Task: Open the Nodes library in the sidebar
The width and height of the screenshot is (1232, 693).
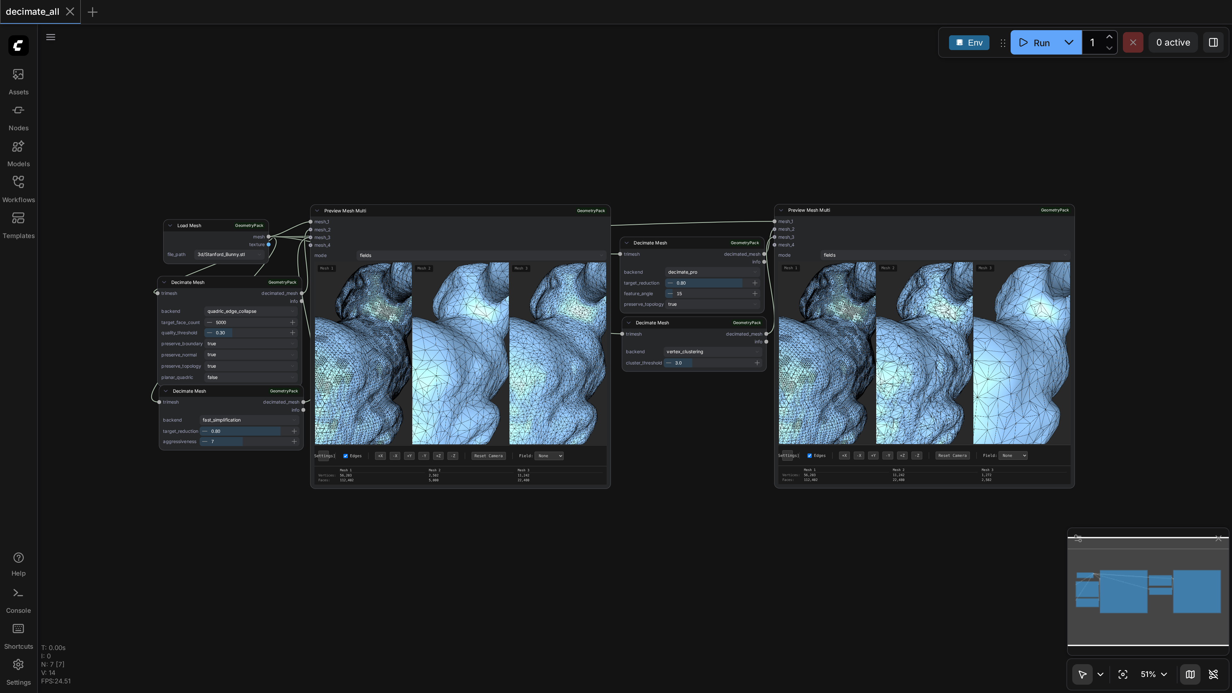Action: click(x=18, y=117)
